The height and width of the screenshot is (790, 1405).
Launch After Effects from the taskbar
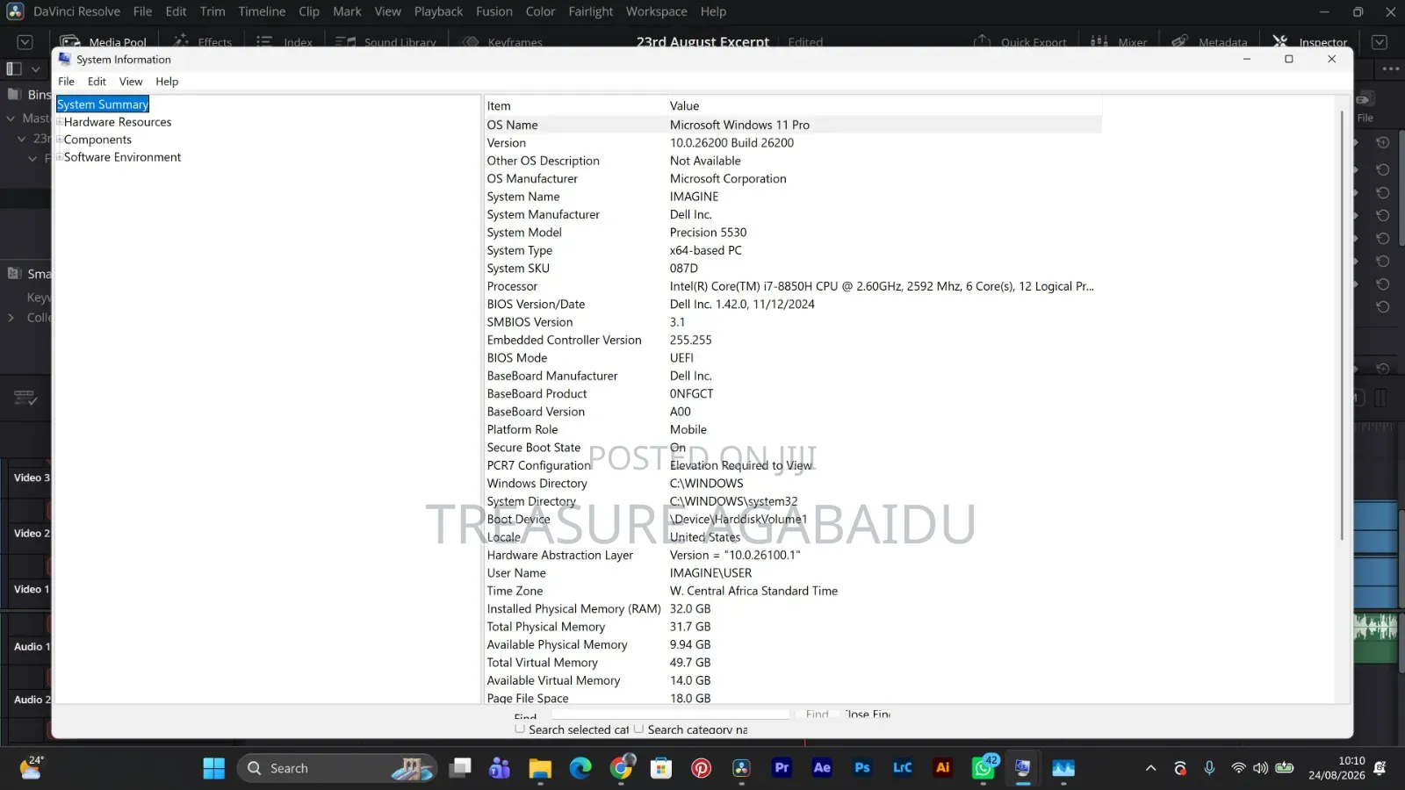point(822,768)
